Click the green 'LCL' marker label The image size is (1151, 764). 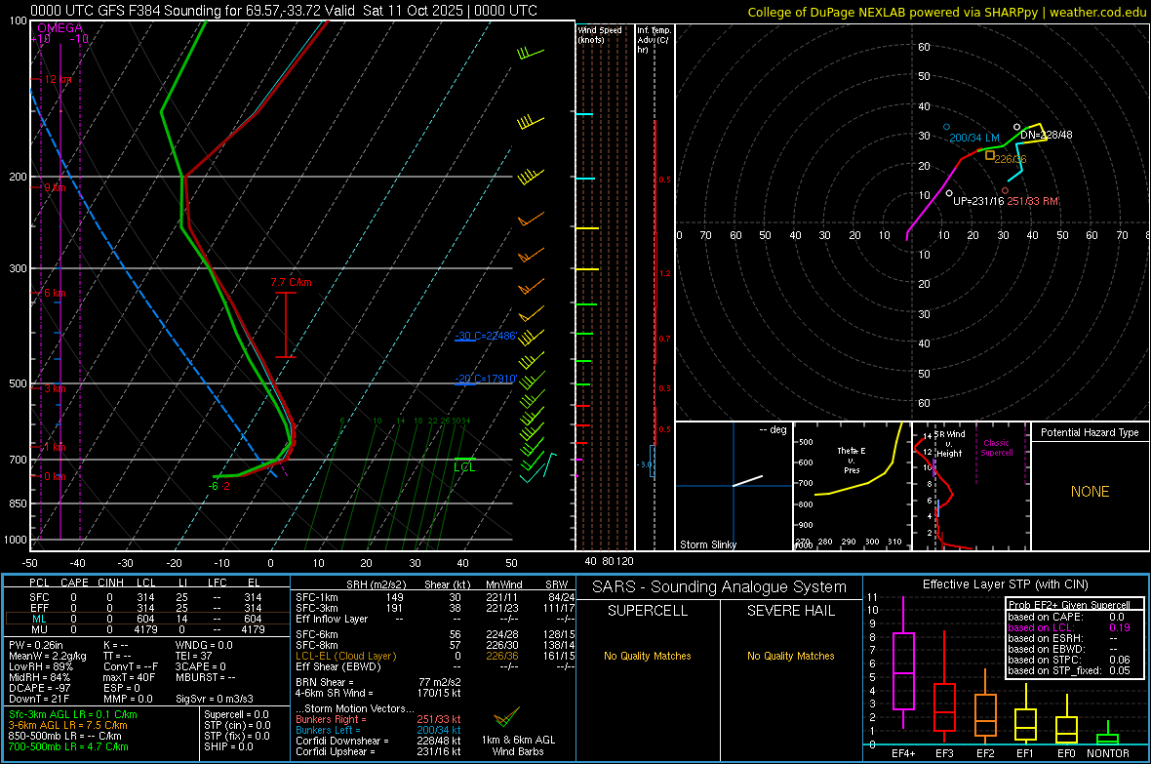coord(464,467)
